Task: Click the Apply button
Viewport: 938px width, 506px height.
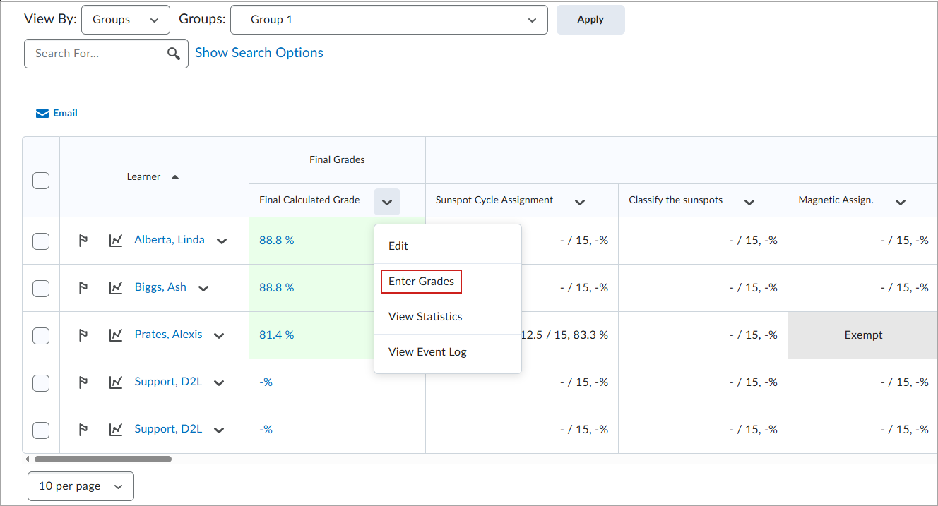Action: [590, 19]
